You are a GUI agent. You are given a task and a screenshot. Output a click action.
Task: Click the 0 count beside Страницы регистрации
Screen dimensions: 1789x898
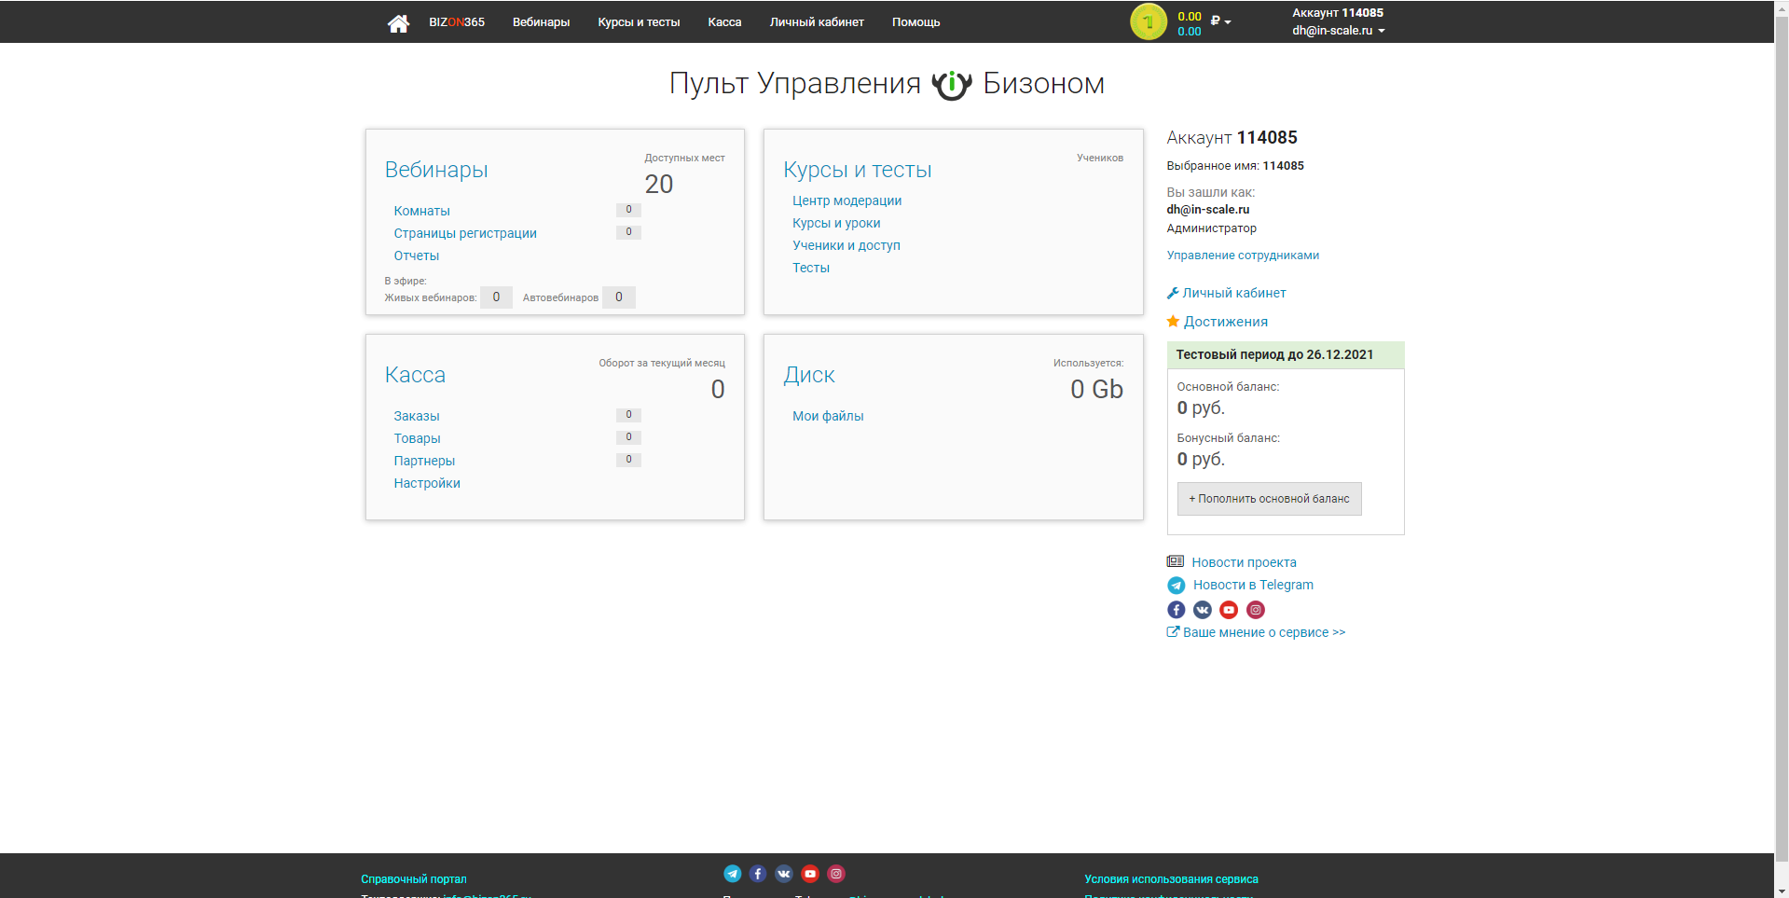628,232
